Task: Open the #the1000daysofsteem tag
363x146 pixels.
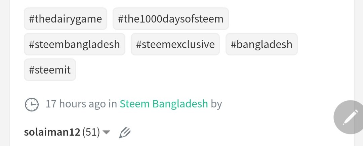Action: 171,19
